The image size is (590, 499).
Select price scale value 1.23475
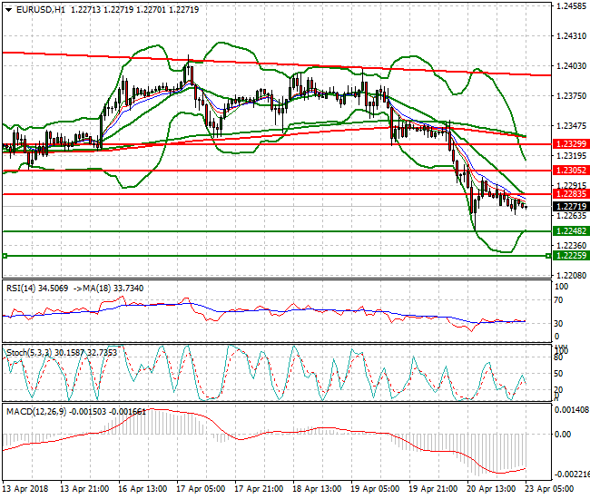pyautogui.click(x=571, y=126)
